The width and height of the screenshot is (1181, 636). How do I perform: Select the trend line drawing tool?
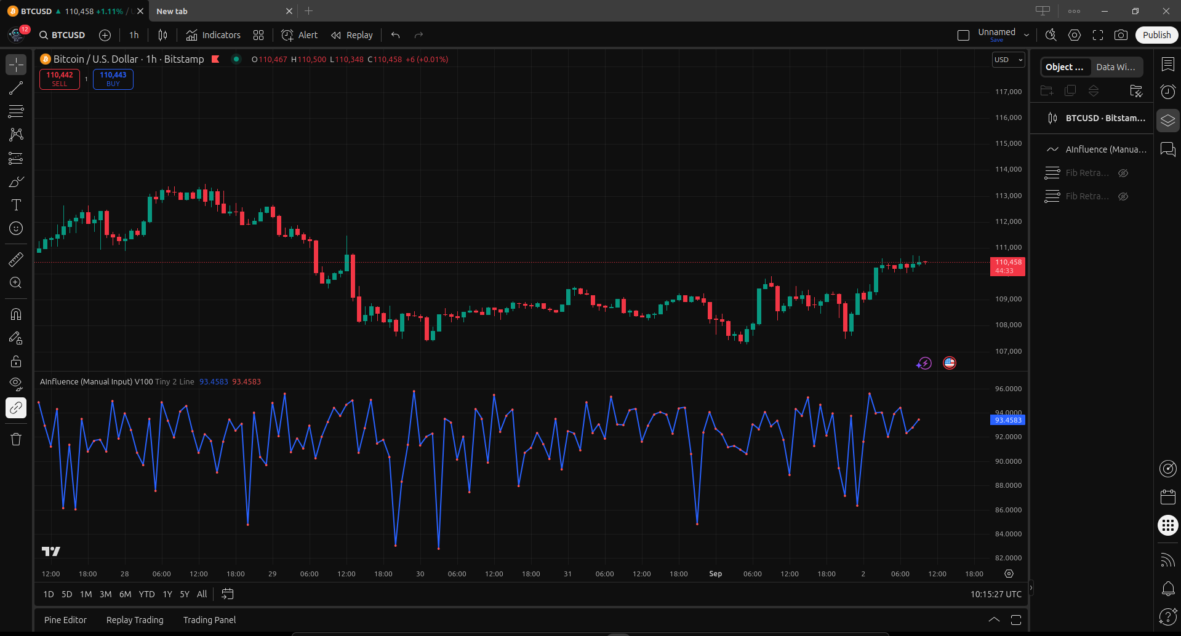point(16,88)
